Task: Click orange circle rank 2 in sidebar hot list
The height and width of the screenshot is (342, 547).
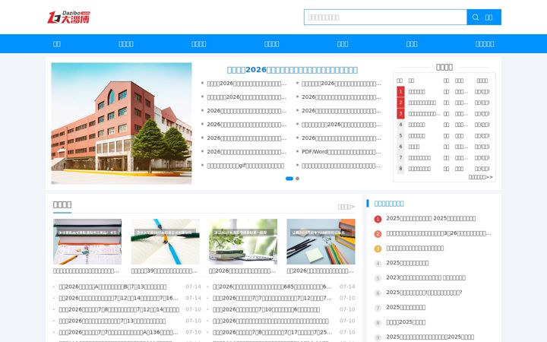Action: pos(378,234)
